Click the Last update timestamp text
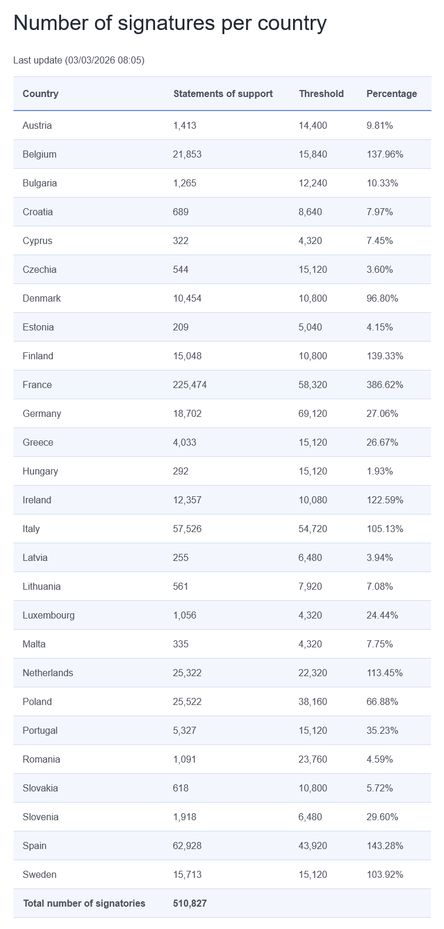 click(79, 60)
